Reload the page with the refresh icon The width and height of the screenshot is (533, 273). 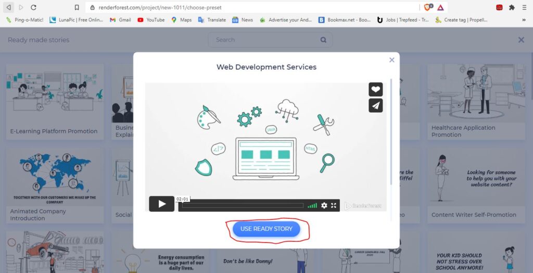[33, 7]
